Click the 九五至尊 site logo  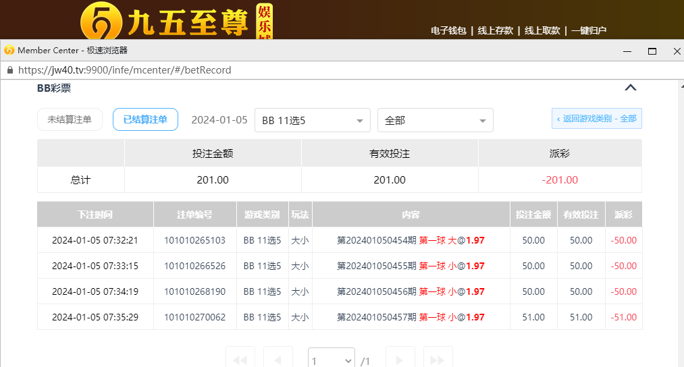[x=177, y=21]
